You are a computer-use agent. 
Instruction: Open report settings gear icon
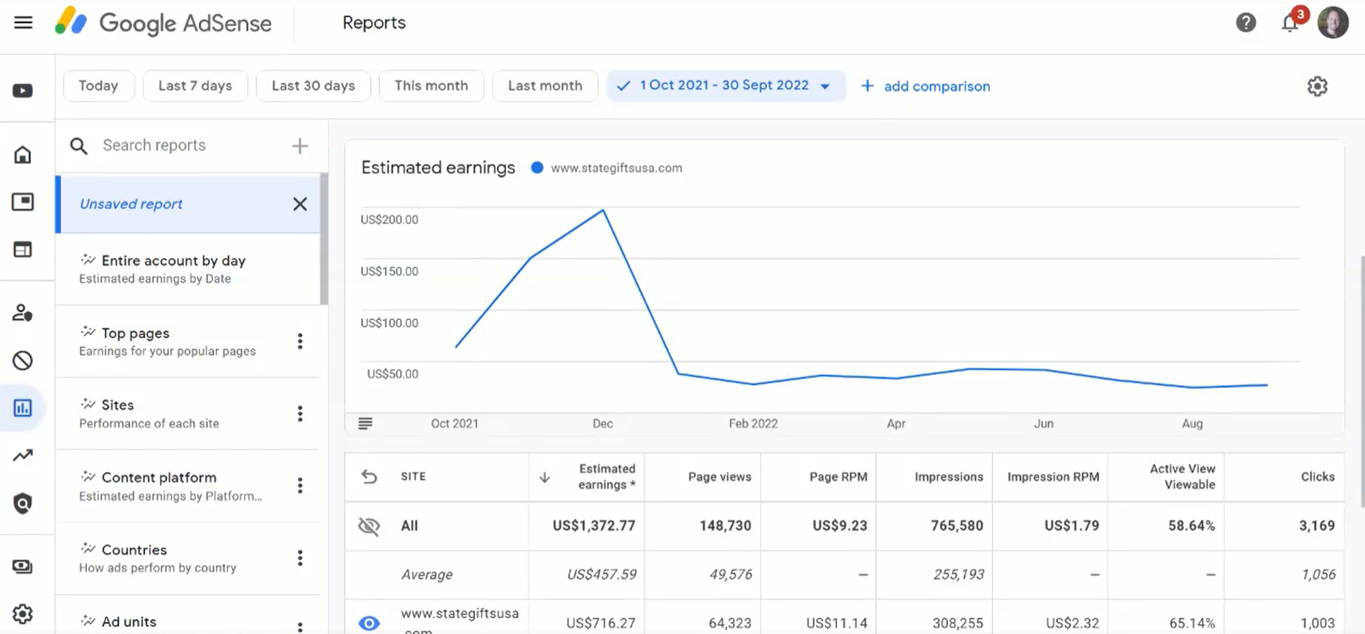[x=1317, y=86]
